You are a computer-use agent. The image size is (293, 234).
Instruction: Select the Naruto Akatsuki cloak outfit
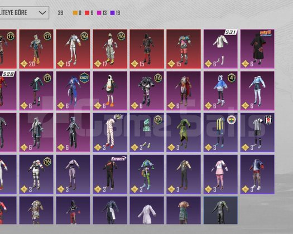(257, 49)
